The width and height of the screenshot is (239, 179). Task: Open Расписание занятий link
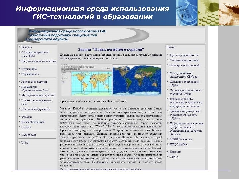coord(34,82)
